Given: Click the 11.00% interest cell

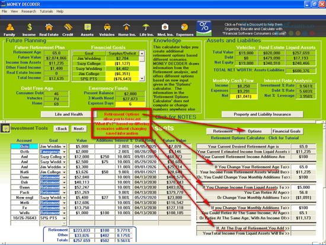Looking at the screenshot, I should 124,167.
